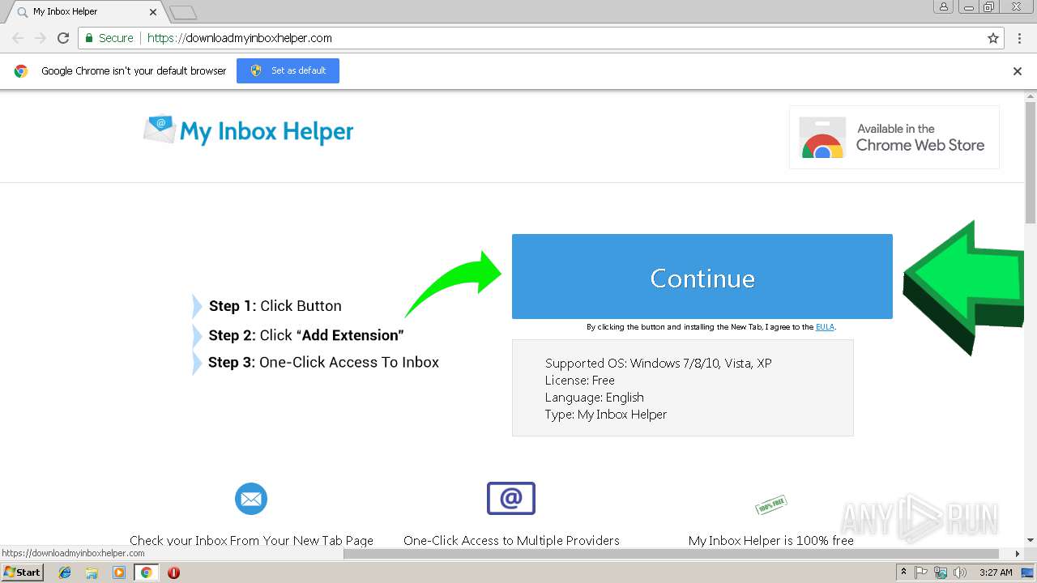Click the My Inbox Helper logo

(x=249, y=131)
